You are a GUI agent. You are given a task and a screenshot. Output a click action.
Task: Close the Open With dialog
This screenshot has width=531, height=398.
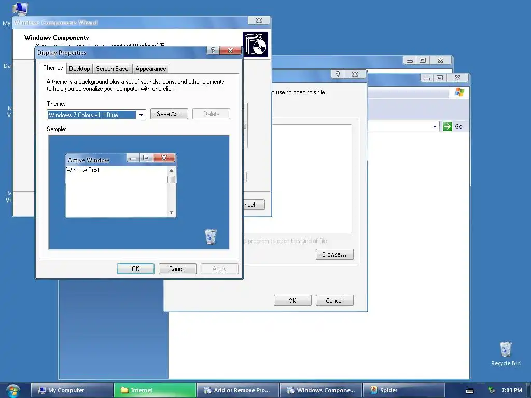point(355,74)
